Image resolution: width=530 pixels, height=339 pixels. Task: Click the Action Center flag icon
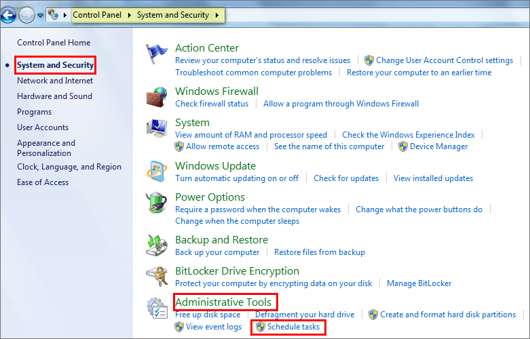click(156, 54)
